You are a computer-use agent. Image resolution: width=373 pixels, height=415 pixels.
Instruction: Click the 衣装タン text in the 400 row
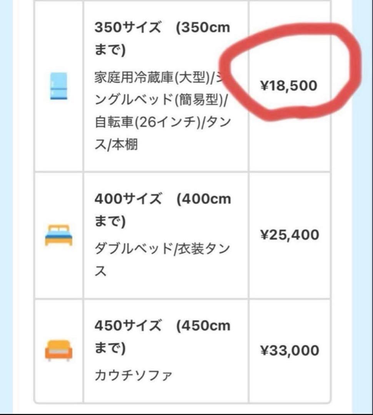[x=203, y=249]
